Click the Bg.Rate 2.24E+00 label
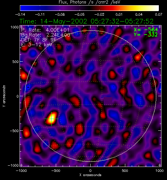This screenshot has width=167, height=180. tap(46, 35)
